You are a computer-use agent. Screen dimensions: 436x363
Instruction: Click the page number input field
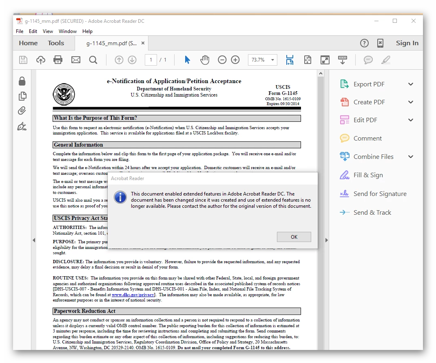click(x=151, y=60)
